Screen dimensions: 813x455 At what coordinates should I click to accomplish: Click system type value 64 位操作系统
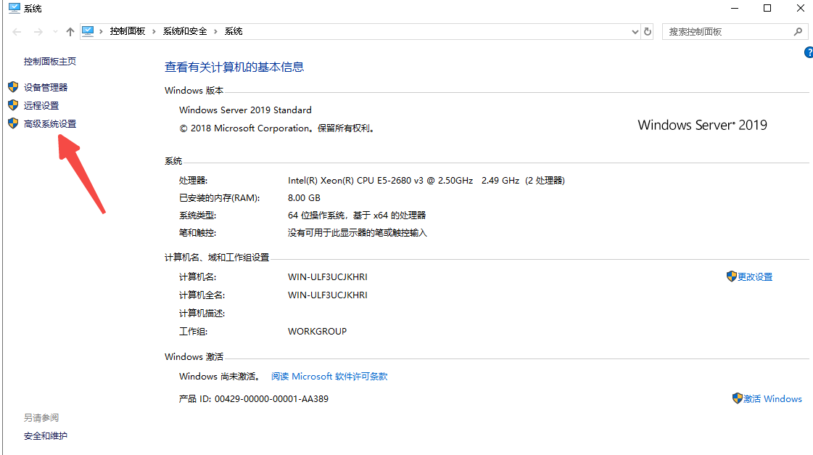(357, 215)
